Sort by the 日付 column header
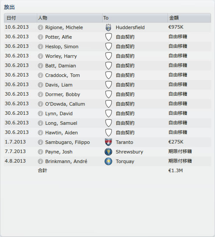The image size is (215, 237). (20, 18)
